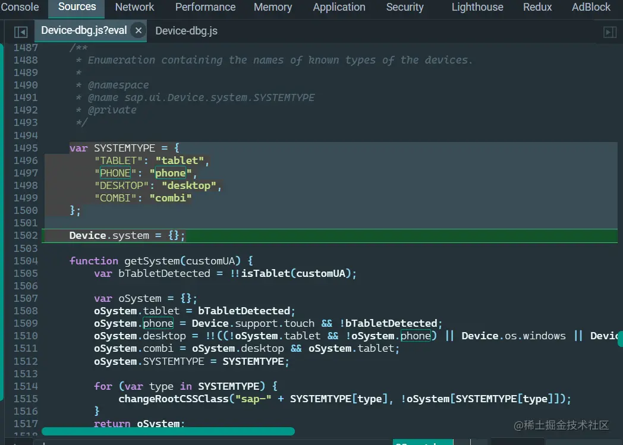Click "getSystem" function name on line 1504

point(152,261)
